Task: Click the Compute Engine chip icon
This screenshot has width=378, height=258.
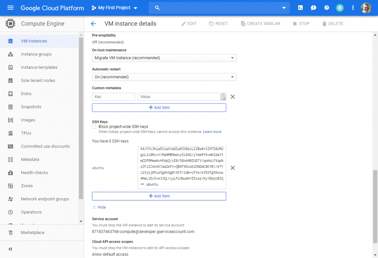Action: 10,23
